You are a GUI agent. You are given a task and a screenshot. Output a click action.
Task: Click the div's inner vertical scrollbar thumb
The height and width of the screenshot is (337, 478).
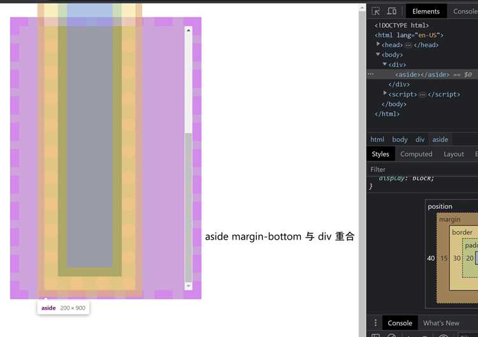(x=189, y=207)
